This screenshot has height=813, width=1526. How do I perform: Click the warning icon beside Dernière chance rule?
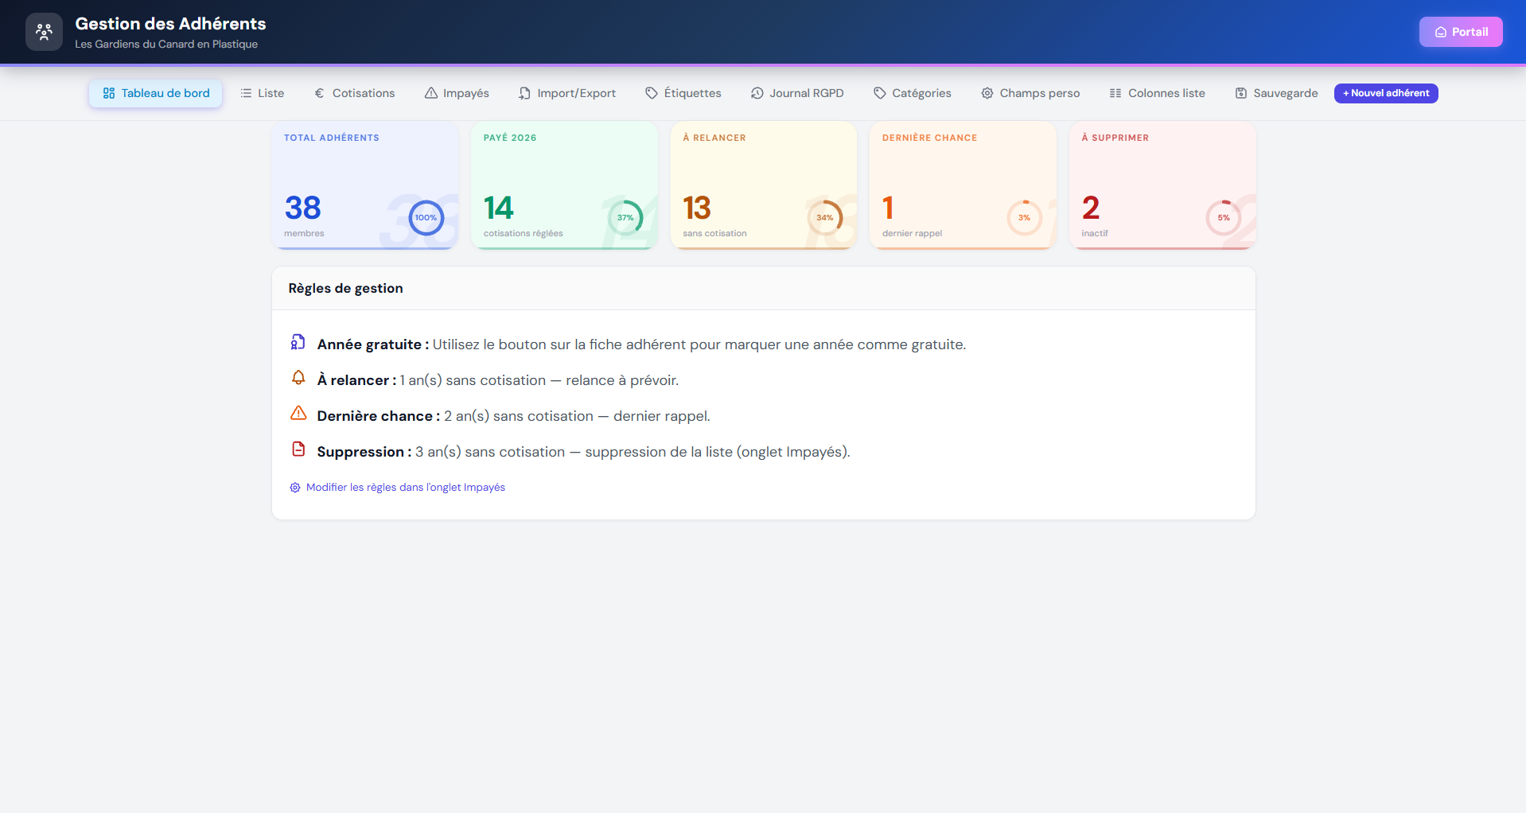(298, 414)
